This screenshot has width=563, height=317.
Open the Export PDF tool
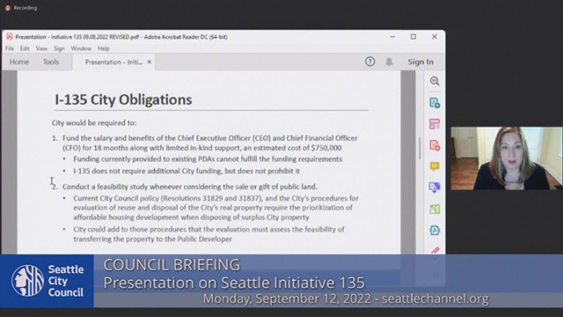[x=435, y=103]
